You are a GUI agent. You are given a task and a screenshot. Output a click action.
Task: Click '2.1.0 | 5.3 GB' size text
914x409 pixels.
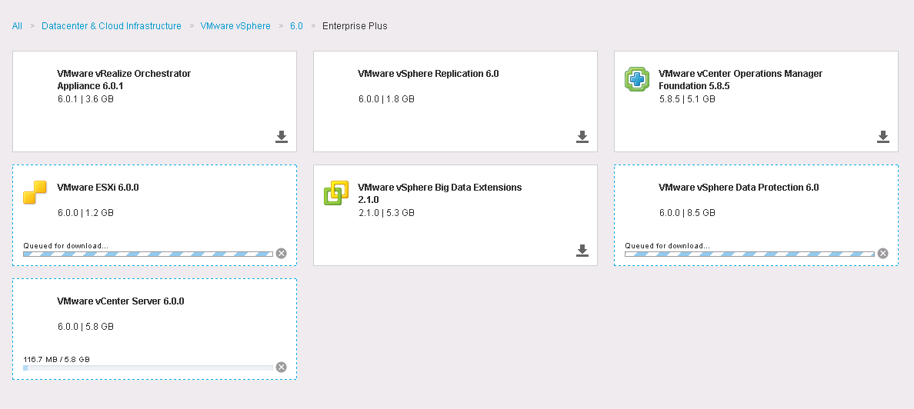point(386,213)
